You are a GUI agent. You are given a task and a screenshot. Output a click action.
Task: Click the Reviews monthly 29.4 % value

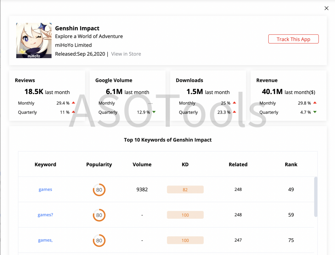click(x=63, y=103)
